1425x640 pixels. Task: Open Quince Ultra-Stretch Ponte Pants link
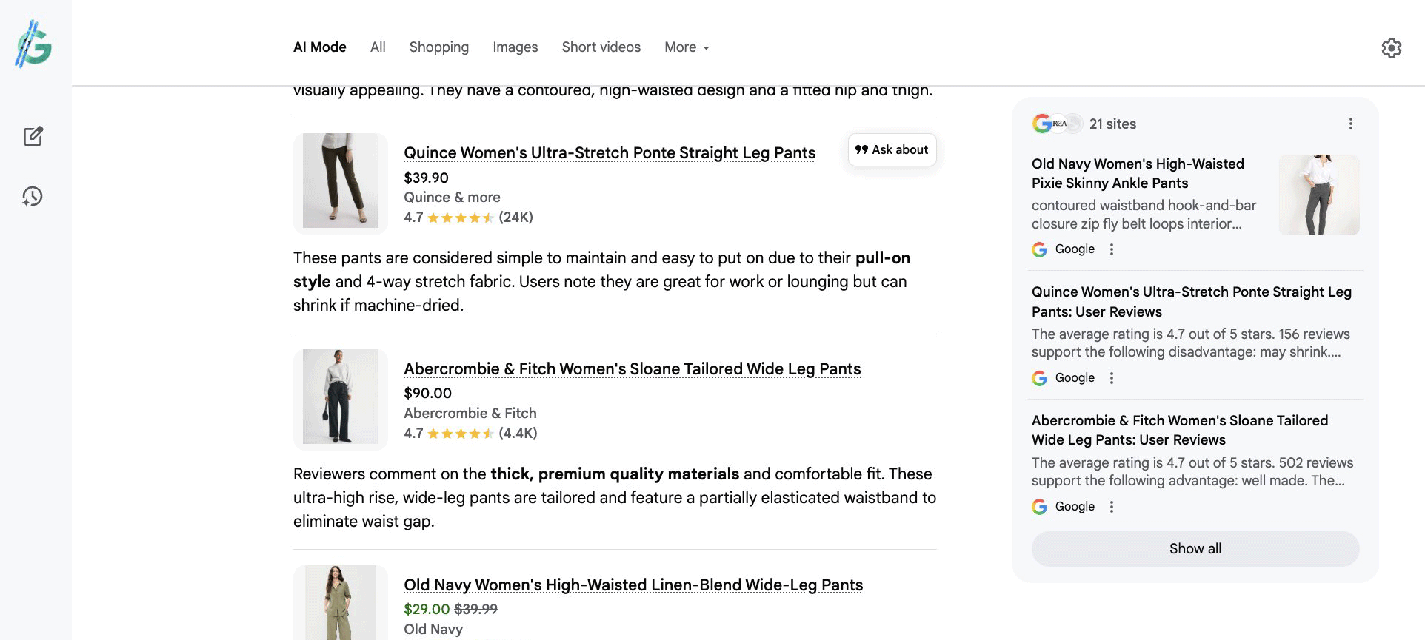coord(609,153)
